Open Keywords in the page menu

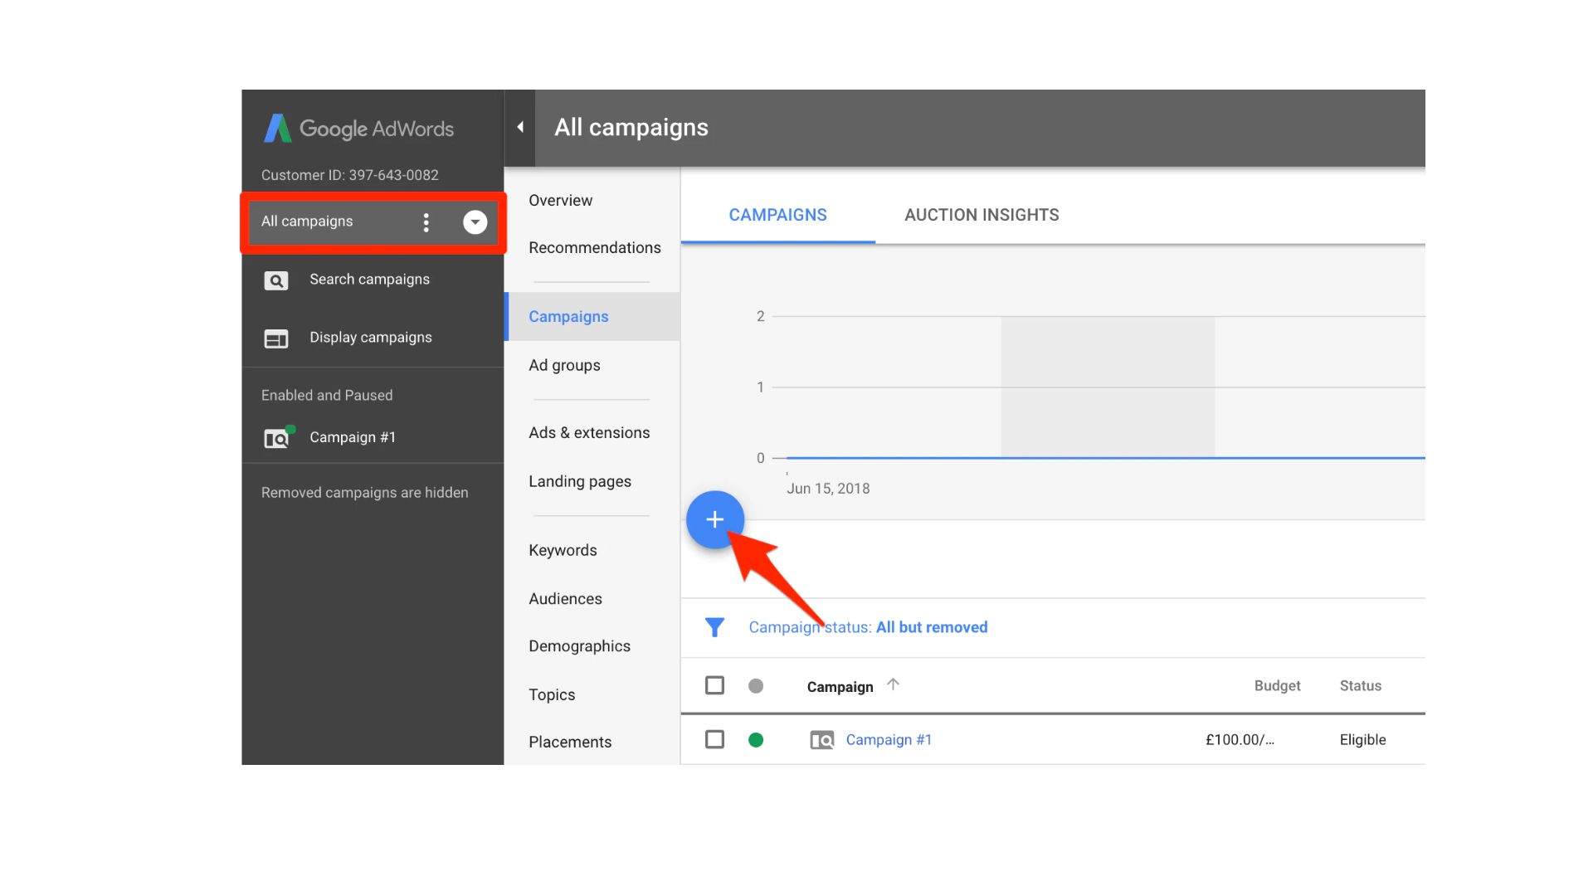563,551
